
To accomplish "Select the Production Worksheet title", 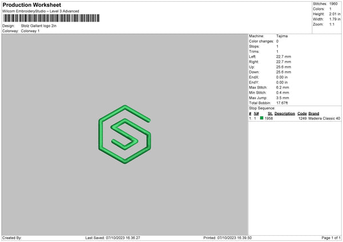I will [31, 5].
